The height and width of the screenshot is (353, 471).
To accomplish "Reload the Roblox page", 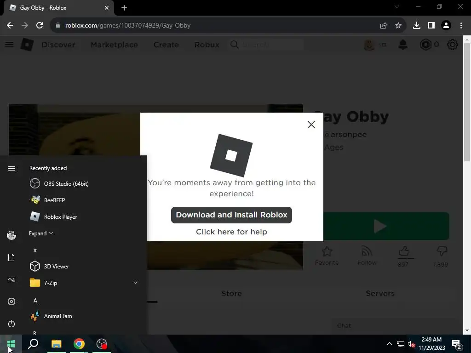I will coord(40,26).
